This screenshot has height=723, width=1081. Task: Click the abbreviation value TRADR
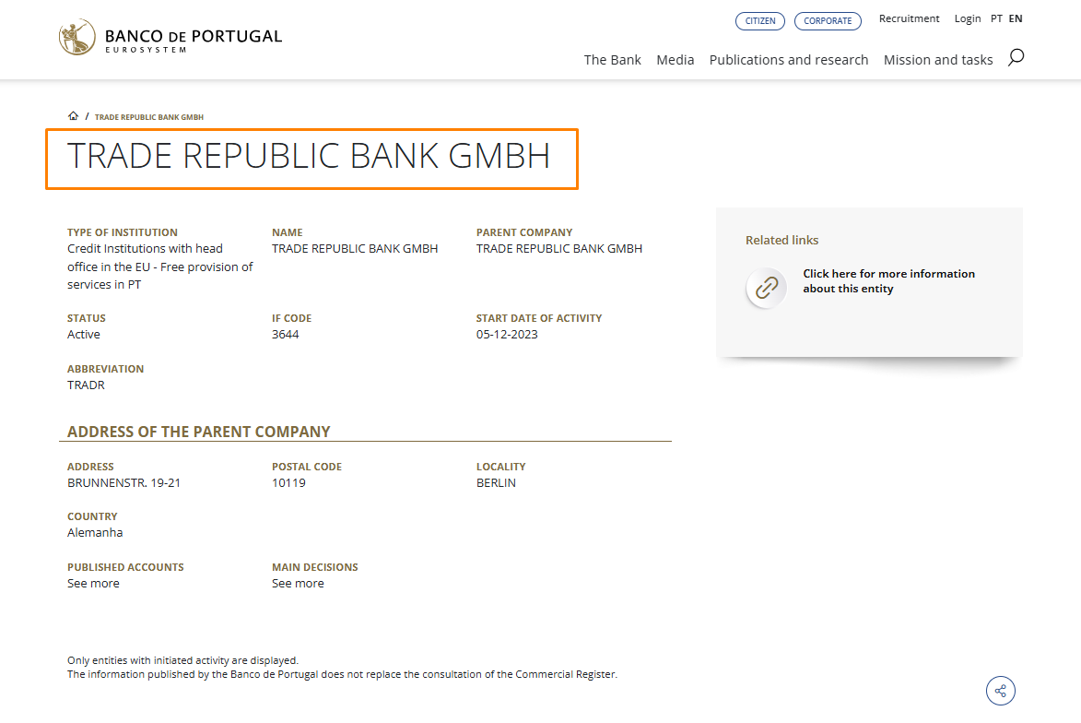coord(87,385)
